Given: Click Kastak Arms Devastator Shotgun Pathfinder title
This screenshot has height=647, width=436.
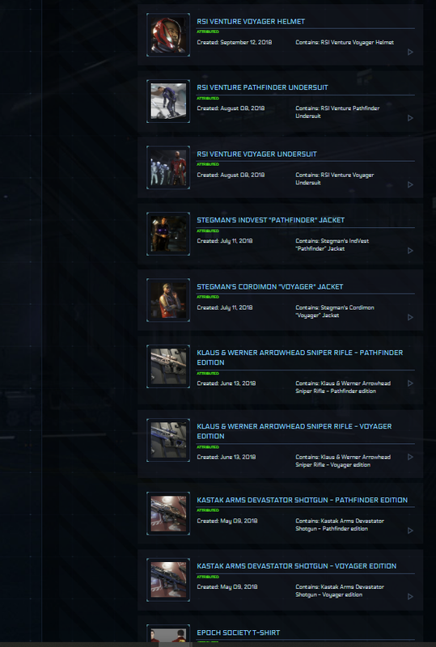Looking at the screenshot, I should 303,500.
